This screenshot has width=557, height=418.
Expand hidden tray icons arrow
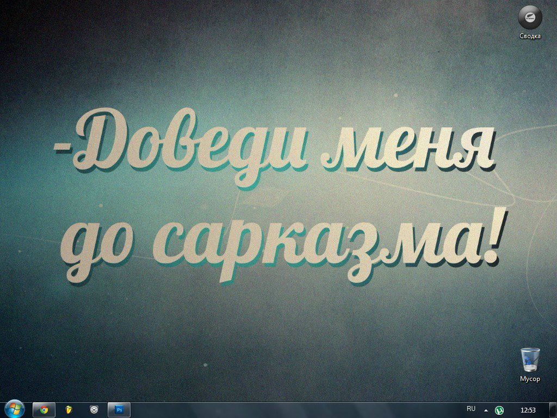tap(486, 410)
